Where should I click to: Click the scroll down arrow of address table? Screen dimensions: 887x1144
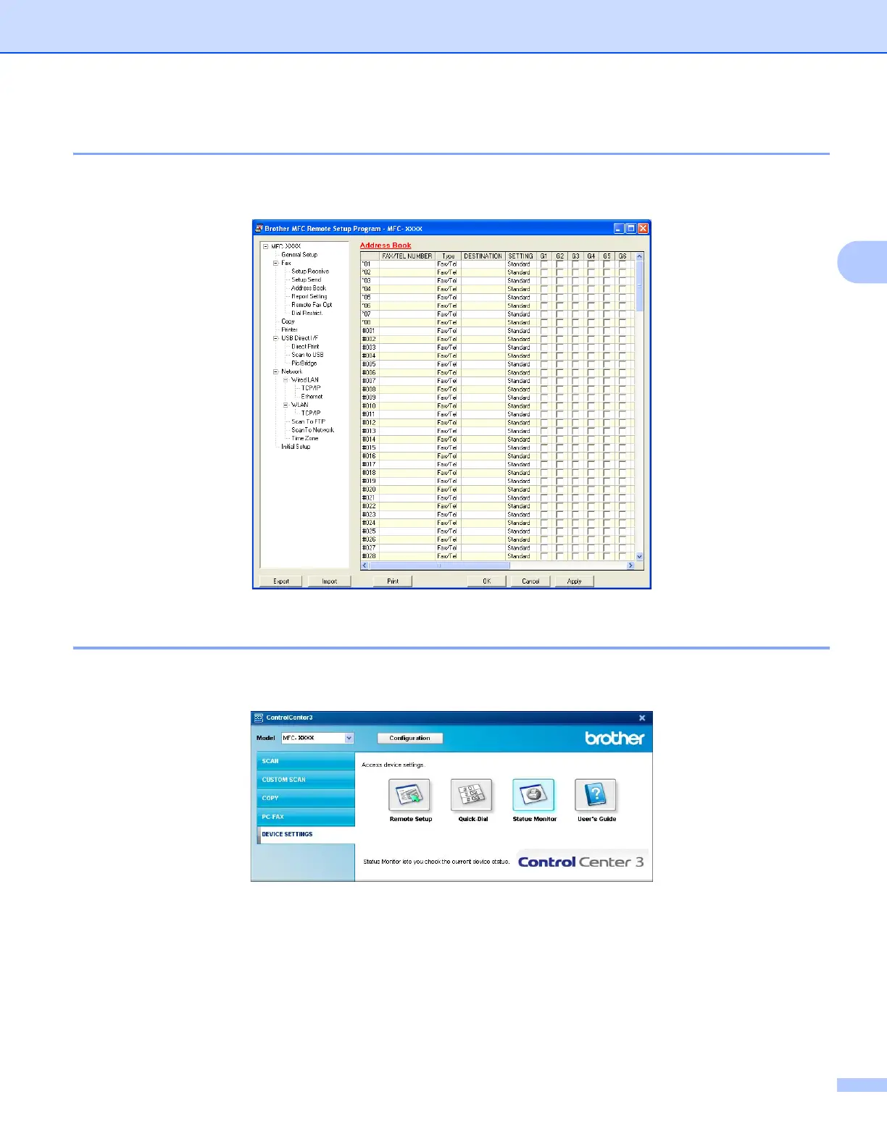[639, 557]
